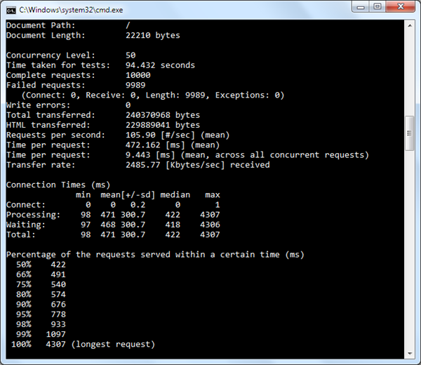This screenshot has height=365, width=421.
Task: Click the scrollbar down arrow
Action: pos(410,354)
